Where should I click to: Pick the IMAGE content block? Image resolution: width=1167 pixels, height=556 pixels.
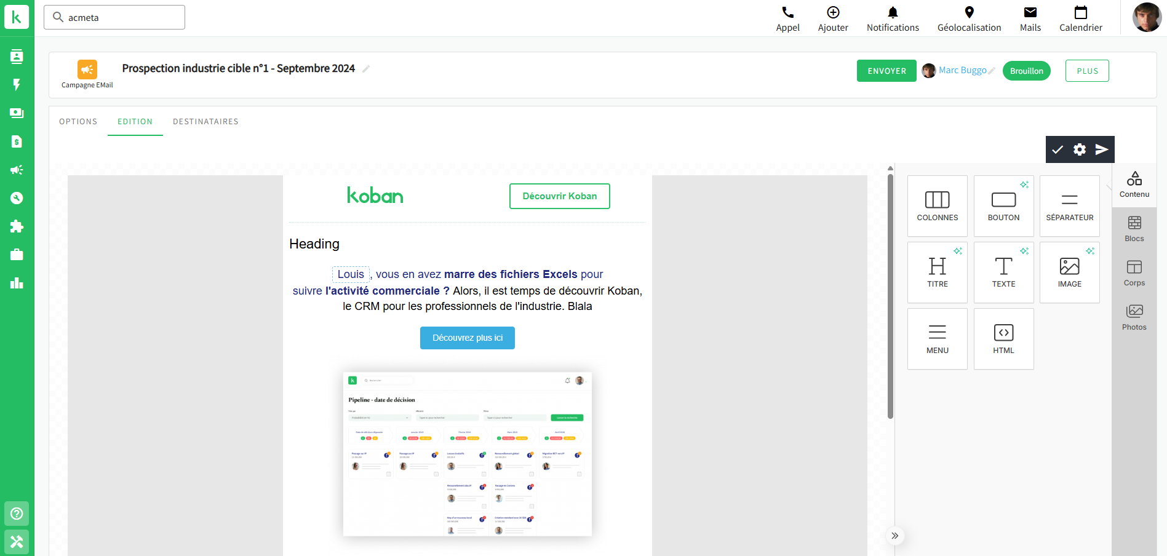(1069, 272)
